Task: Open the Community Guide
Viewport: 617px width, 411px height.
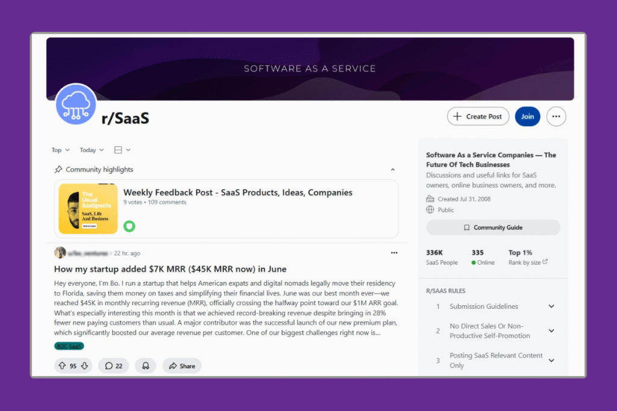Action: tap(493, 227)
